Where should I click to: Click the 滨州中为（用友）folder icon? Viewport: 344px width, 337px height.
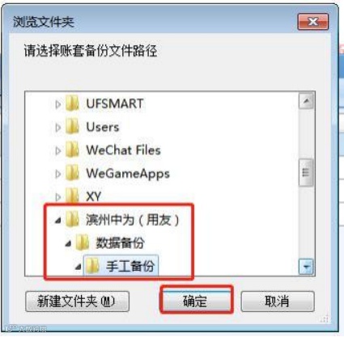72,219
